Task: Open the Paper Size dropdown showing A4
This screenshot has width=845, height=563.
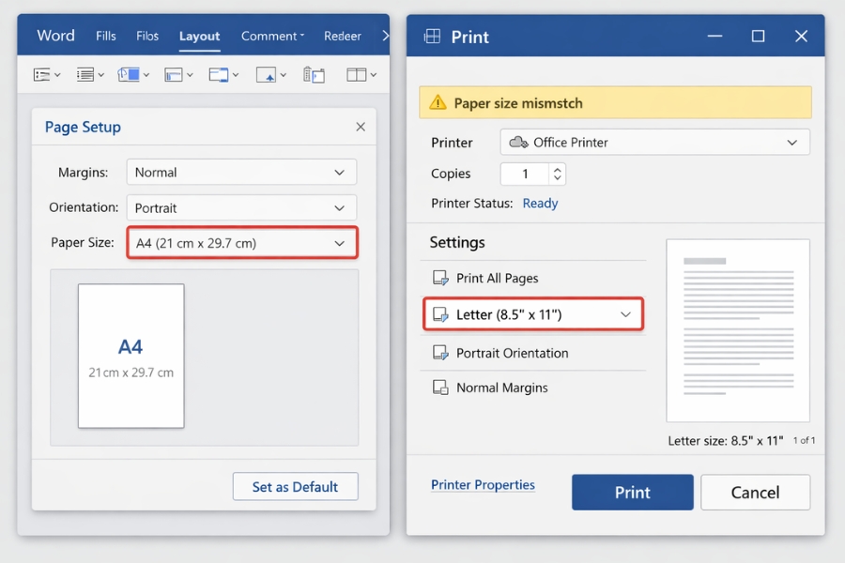Action: pos(241,242)
